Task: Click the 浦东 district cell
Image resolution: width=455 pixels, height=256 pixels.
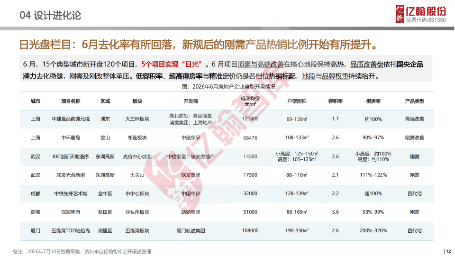Action: click(x=105, y=119)
